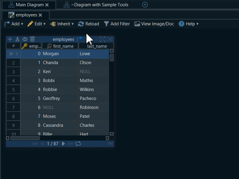The width and height of the screenshot is (239, 179).
Task: Select the Lowe cell
Action: (94, 54)
